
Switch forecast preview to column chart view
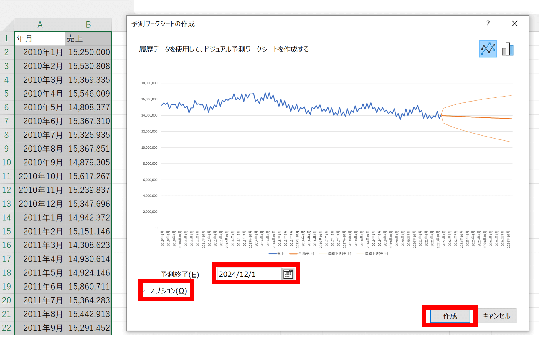pos(508,49)
